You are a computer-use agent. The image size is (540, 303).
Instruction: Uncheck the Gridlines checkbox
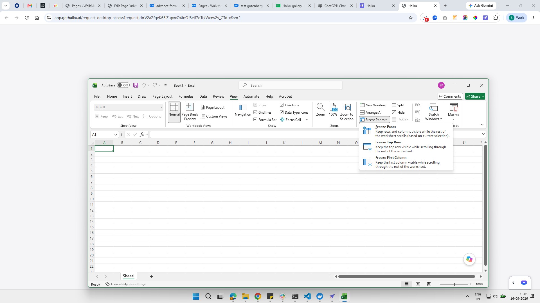(255, 112)
